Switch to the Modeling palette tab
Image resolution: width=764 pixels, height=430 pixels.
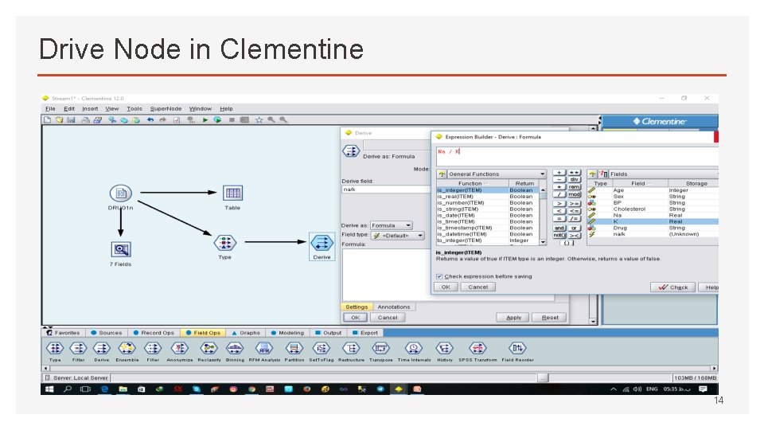(x=287, y=333)
